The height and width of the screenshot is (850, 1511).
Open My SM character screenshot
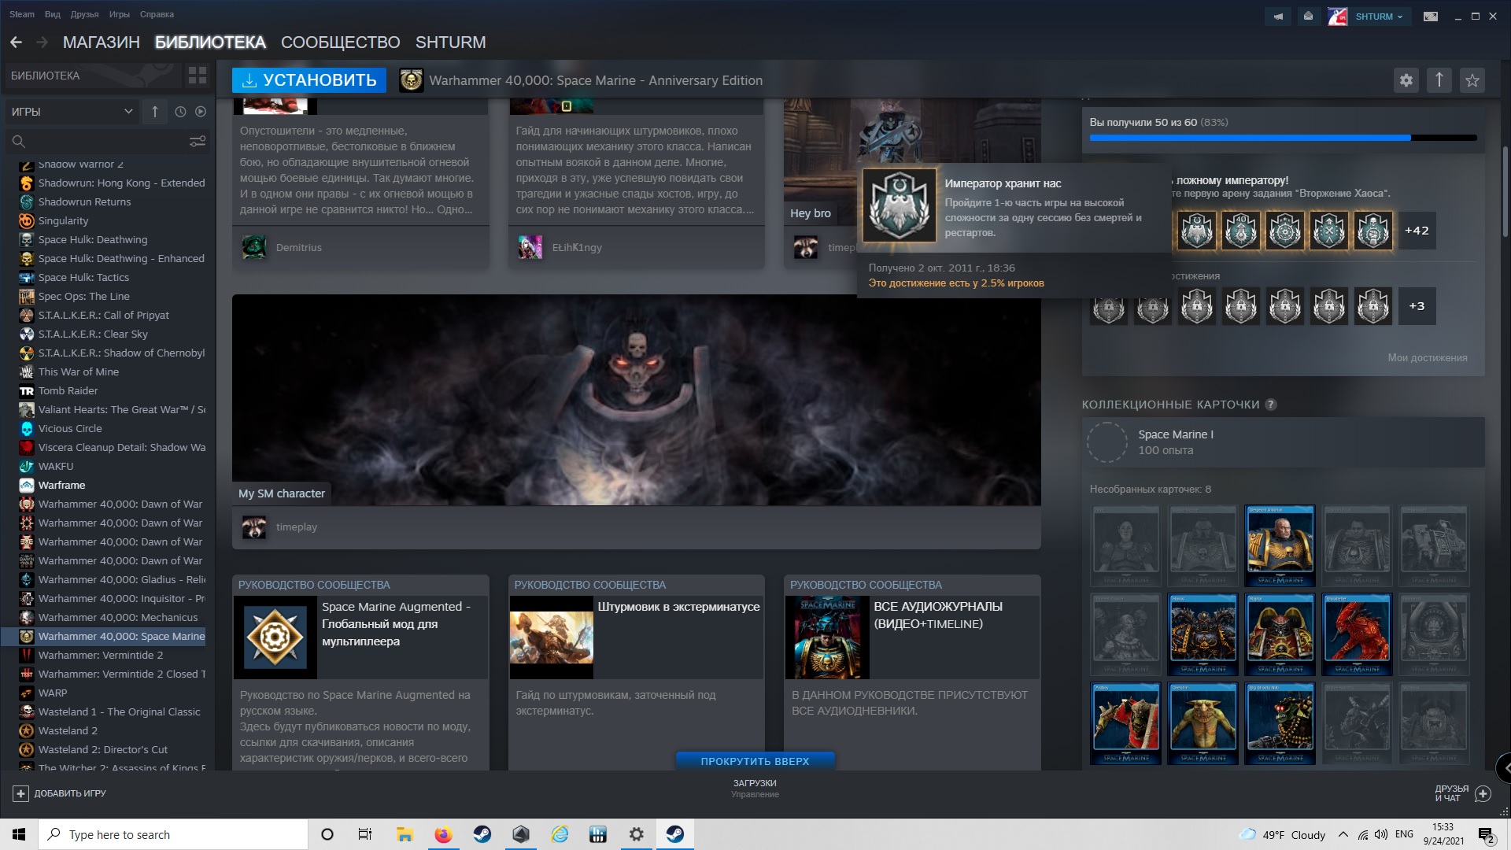637,400
